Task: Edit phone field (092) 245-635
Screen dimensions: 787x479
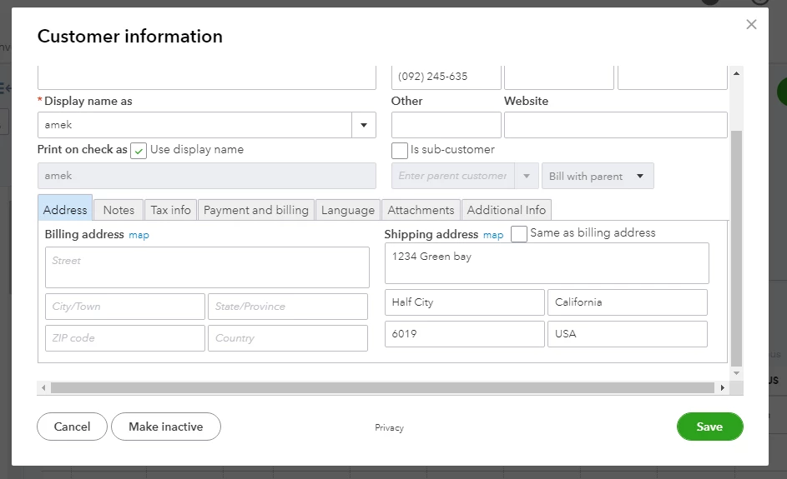Action: point(446,77)
